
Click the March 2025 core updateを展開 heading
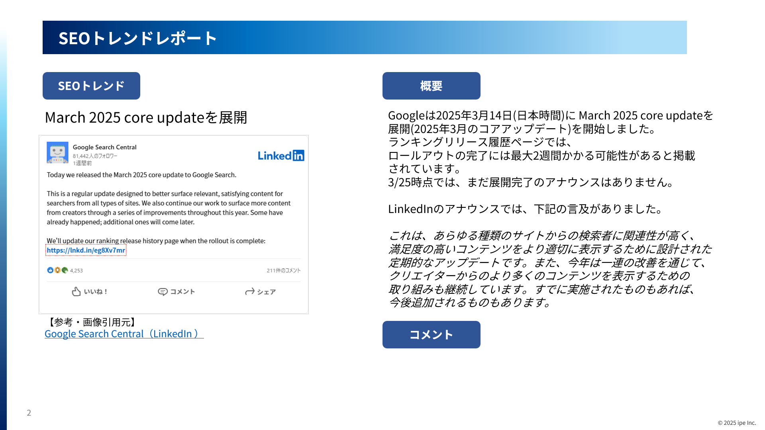click(146, 117)
